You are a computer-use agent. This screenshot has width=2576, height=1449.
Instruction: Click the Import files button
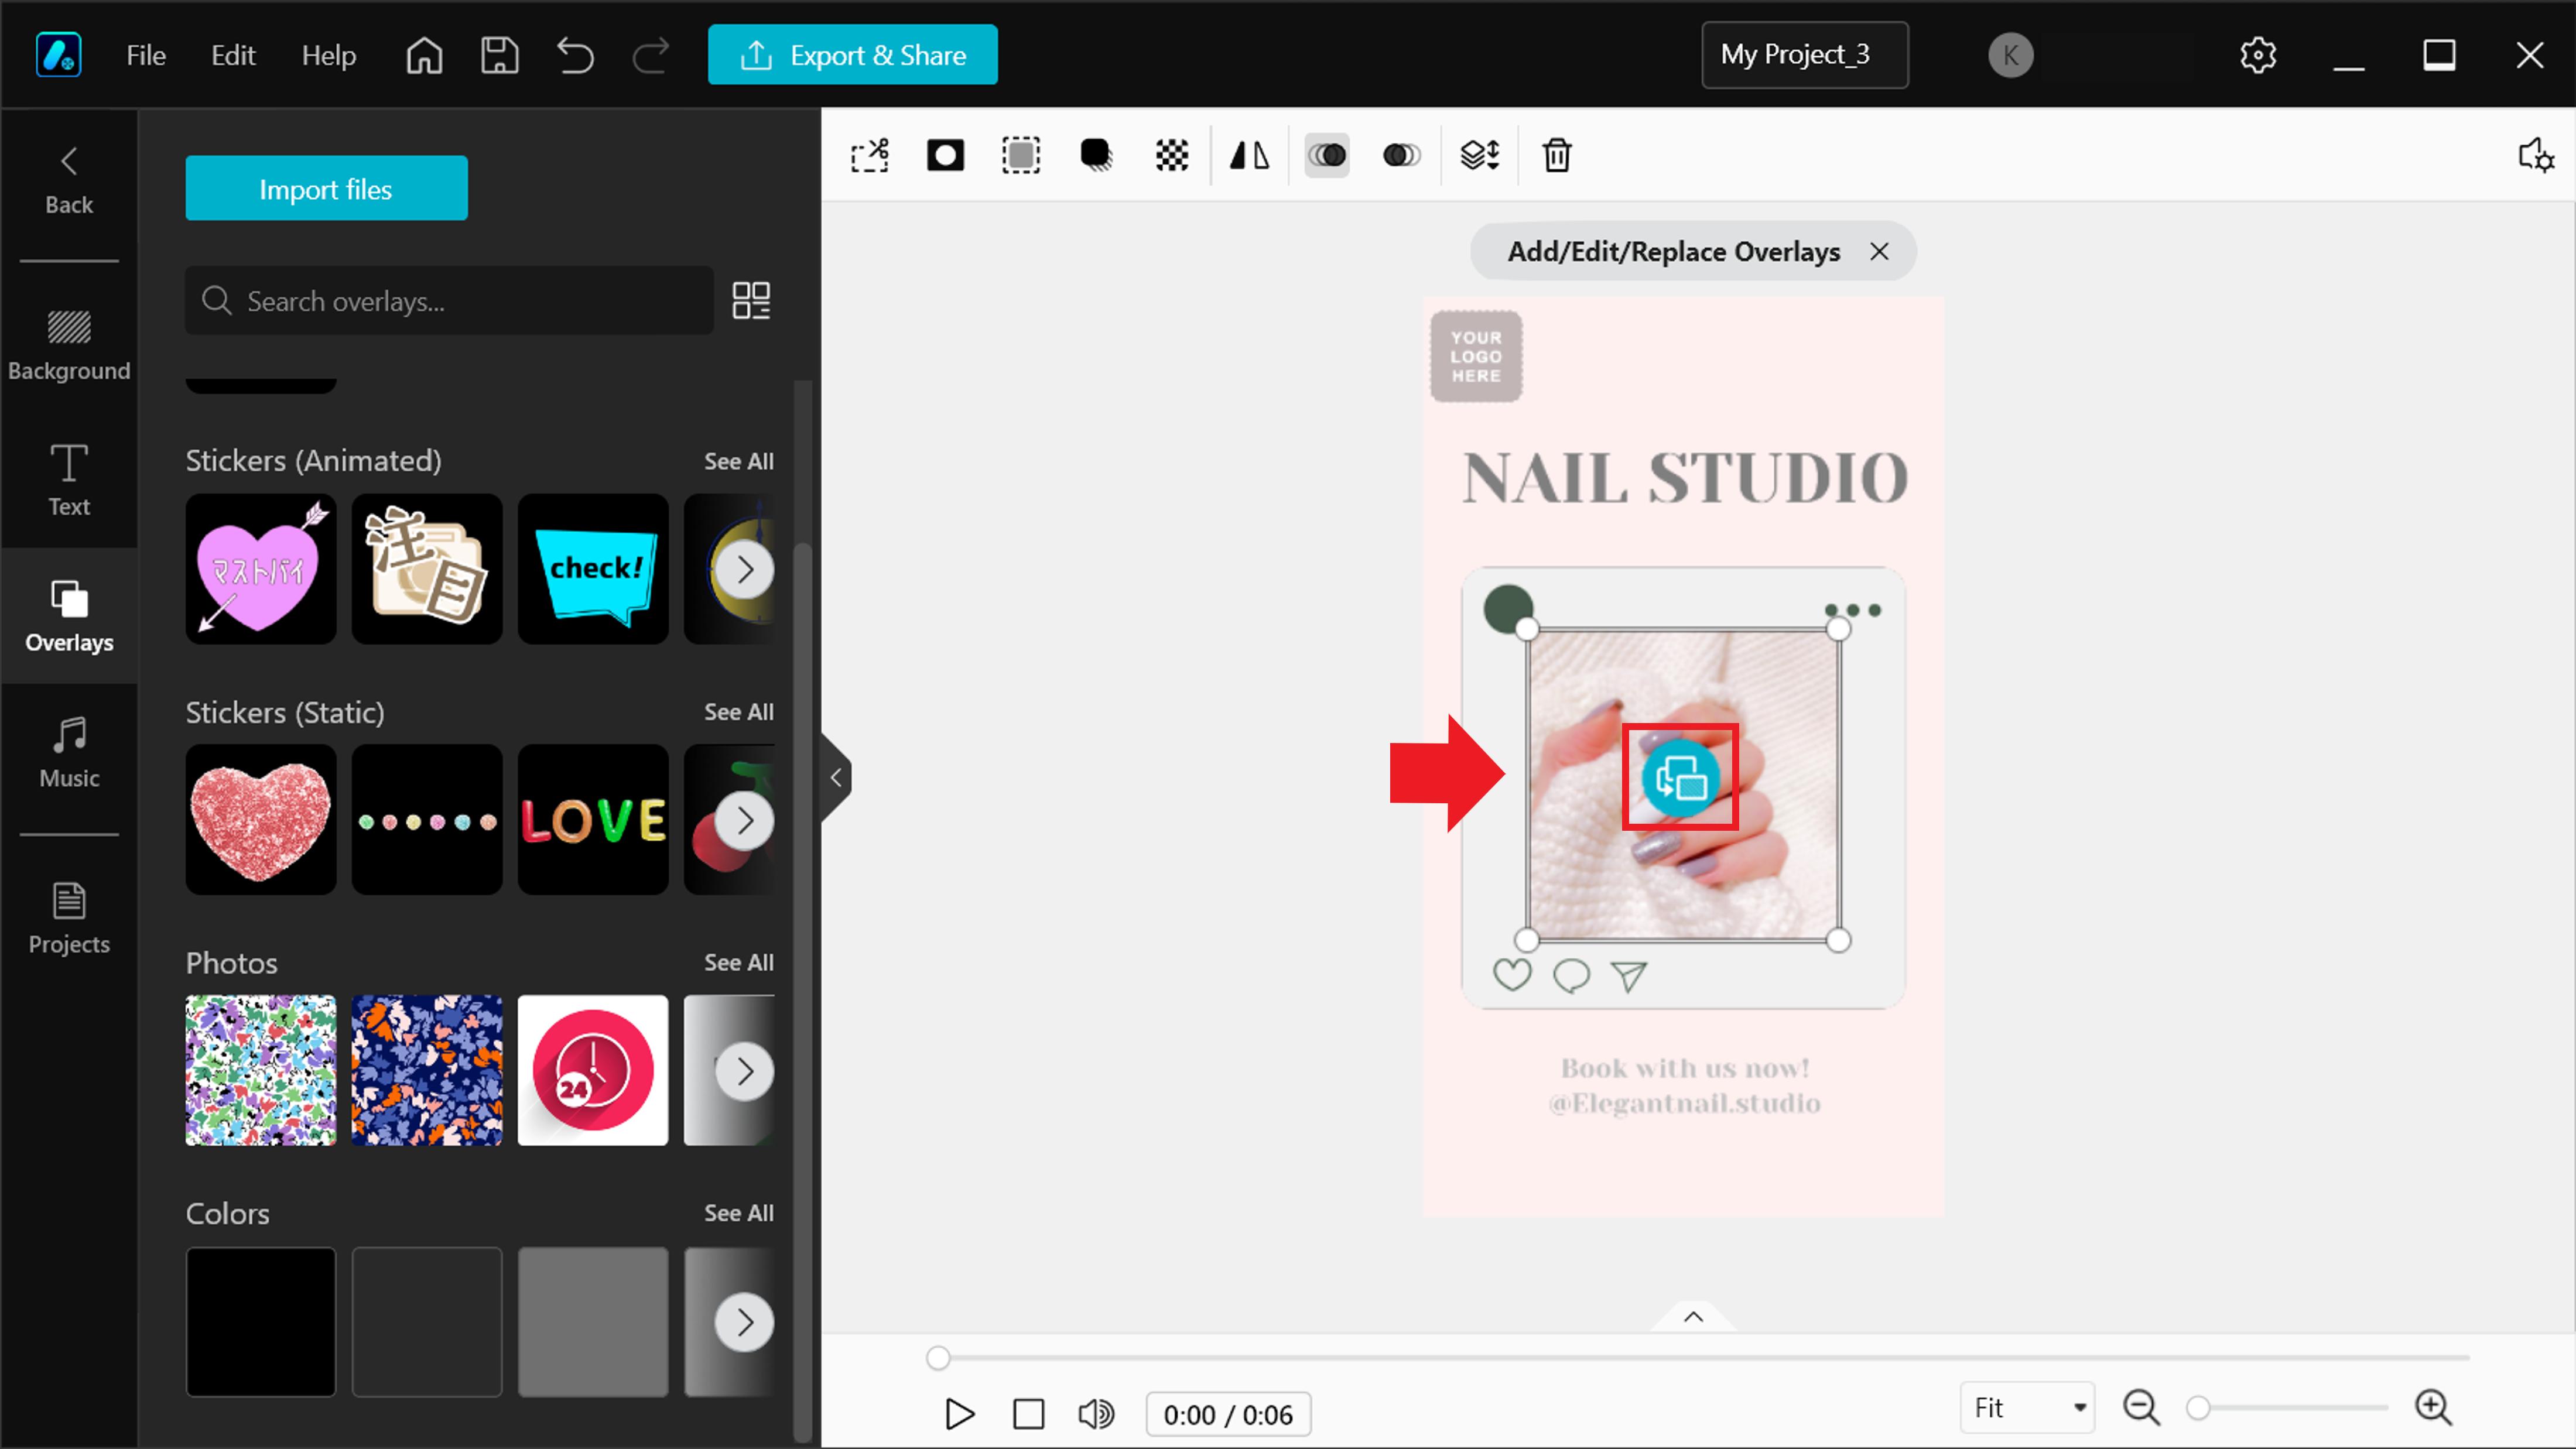pos(326,188)
